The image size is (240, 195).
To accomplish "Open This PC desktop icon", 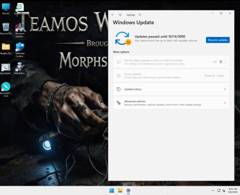I will tap(6, 9).
